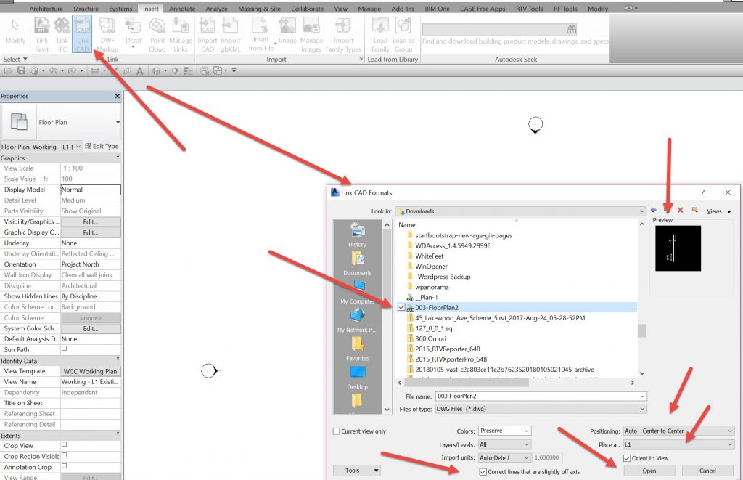The width and height of the screenshot is (743, 480).
Task: Toggle Correct lines slightly off axis checkbox
Action: pyautogui.click(x=483, y=472)
